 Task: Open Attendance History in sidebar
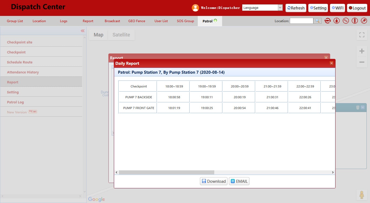(23, 72)
